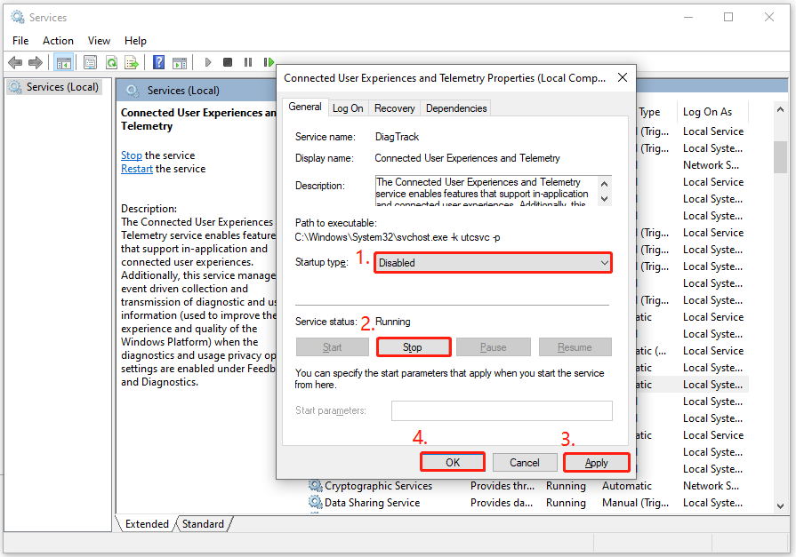Click OK in the properties dialog
The image size is (796, 557).
pyautogui.click(x=453, y=462)
